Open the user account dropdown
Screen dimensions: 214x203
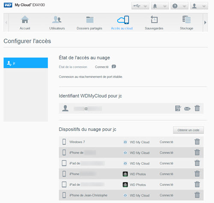tap(199, 6)
